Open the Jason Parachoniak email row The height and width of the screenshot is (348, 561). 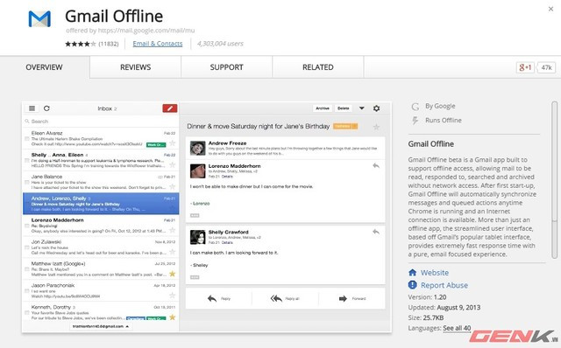pyautogui.click(x=101, y=290)
